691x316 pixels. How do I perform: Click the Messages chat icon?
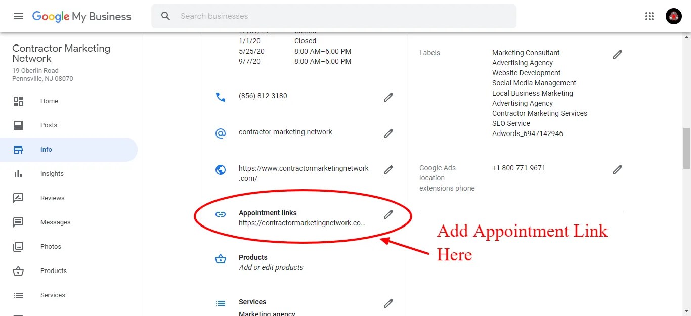coord(18,222)
